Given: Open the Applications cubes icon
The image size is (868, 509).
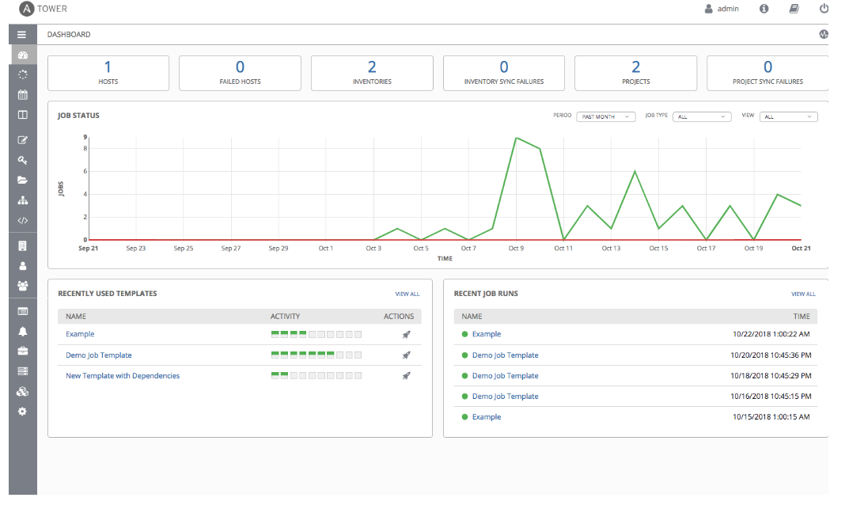Looking at the screenshot, I should tap(23, 392).
